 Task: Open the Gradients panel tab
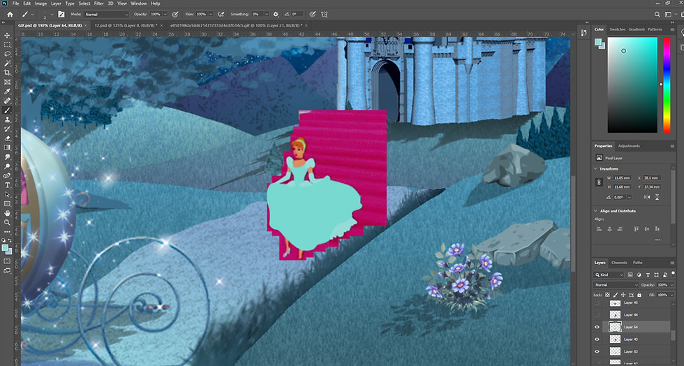[x=637, y=29]
